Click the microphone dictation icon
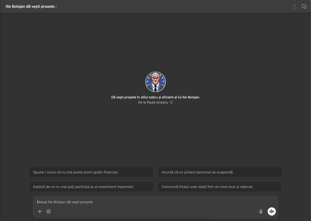Viewport: 311px width, 221px height. tap(261, 211)
